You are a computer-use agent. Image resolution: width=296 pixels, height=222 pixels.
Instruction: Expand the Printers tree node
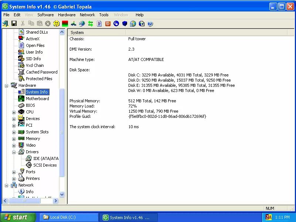pos(14,179)
